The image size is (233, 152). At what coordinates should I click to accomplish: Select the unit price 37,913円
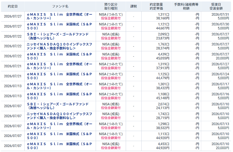click(163, 68)
